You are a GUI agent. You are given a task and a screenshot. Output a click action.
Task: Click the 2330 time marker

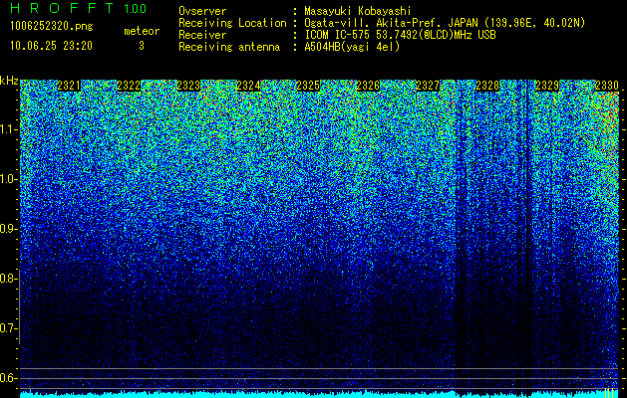(607, 86)
